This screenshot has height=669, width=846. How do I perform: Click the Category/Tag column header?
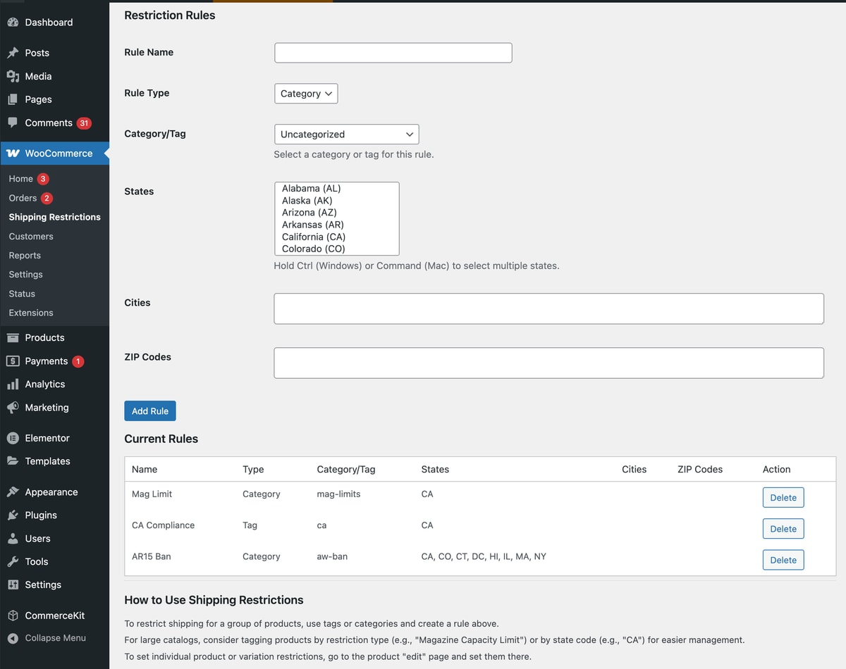coord(346,469)
